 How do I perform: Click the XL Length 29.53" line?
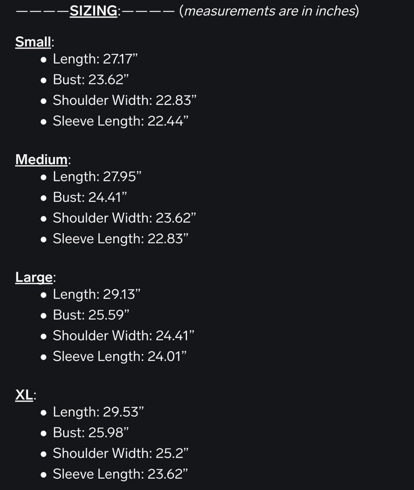(98, 412)
